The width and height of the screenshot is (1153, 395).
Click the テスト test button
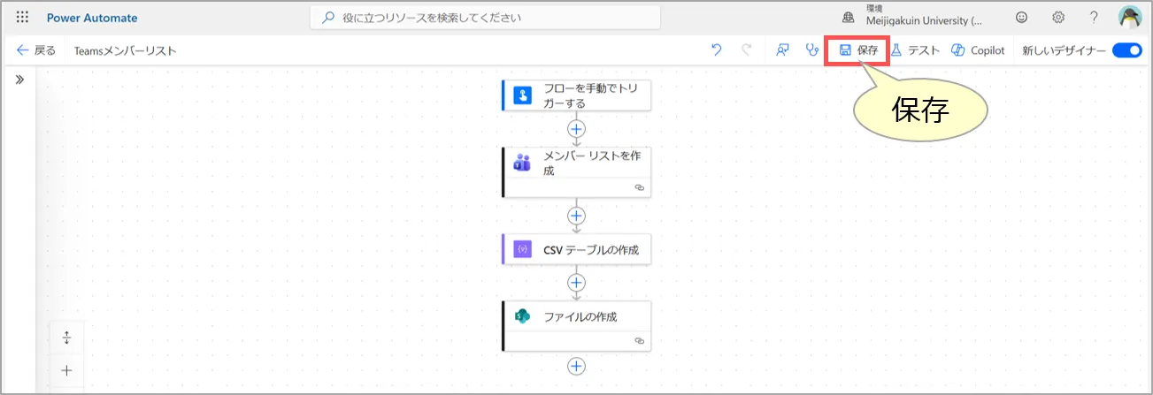pos(914,50)
